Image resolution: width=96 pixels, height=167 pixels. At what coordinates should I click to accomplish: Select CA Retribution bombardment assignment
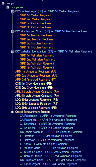click(48, 116)
